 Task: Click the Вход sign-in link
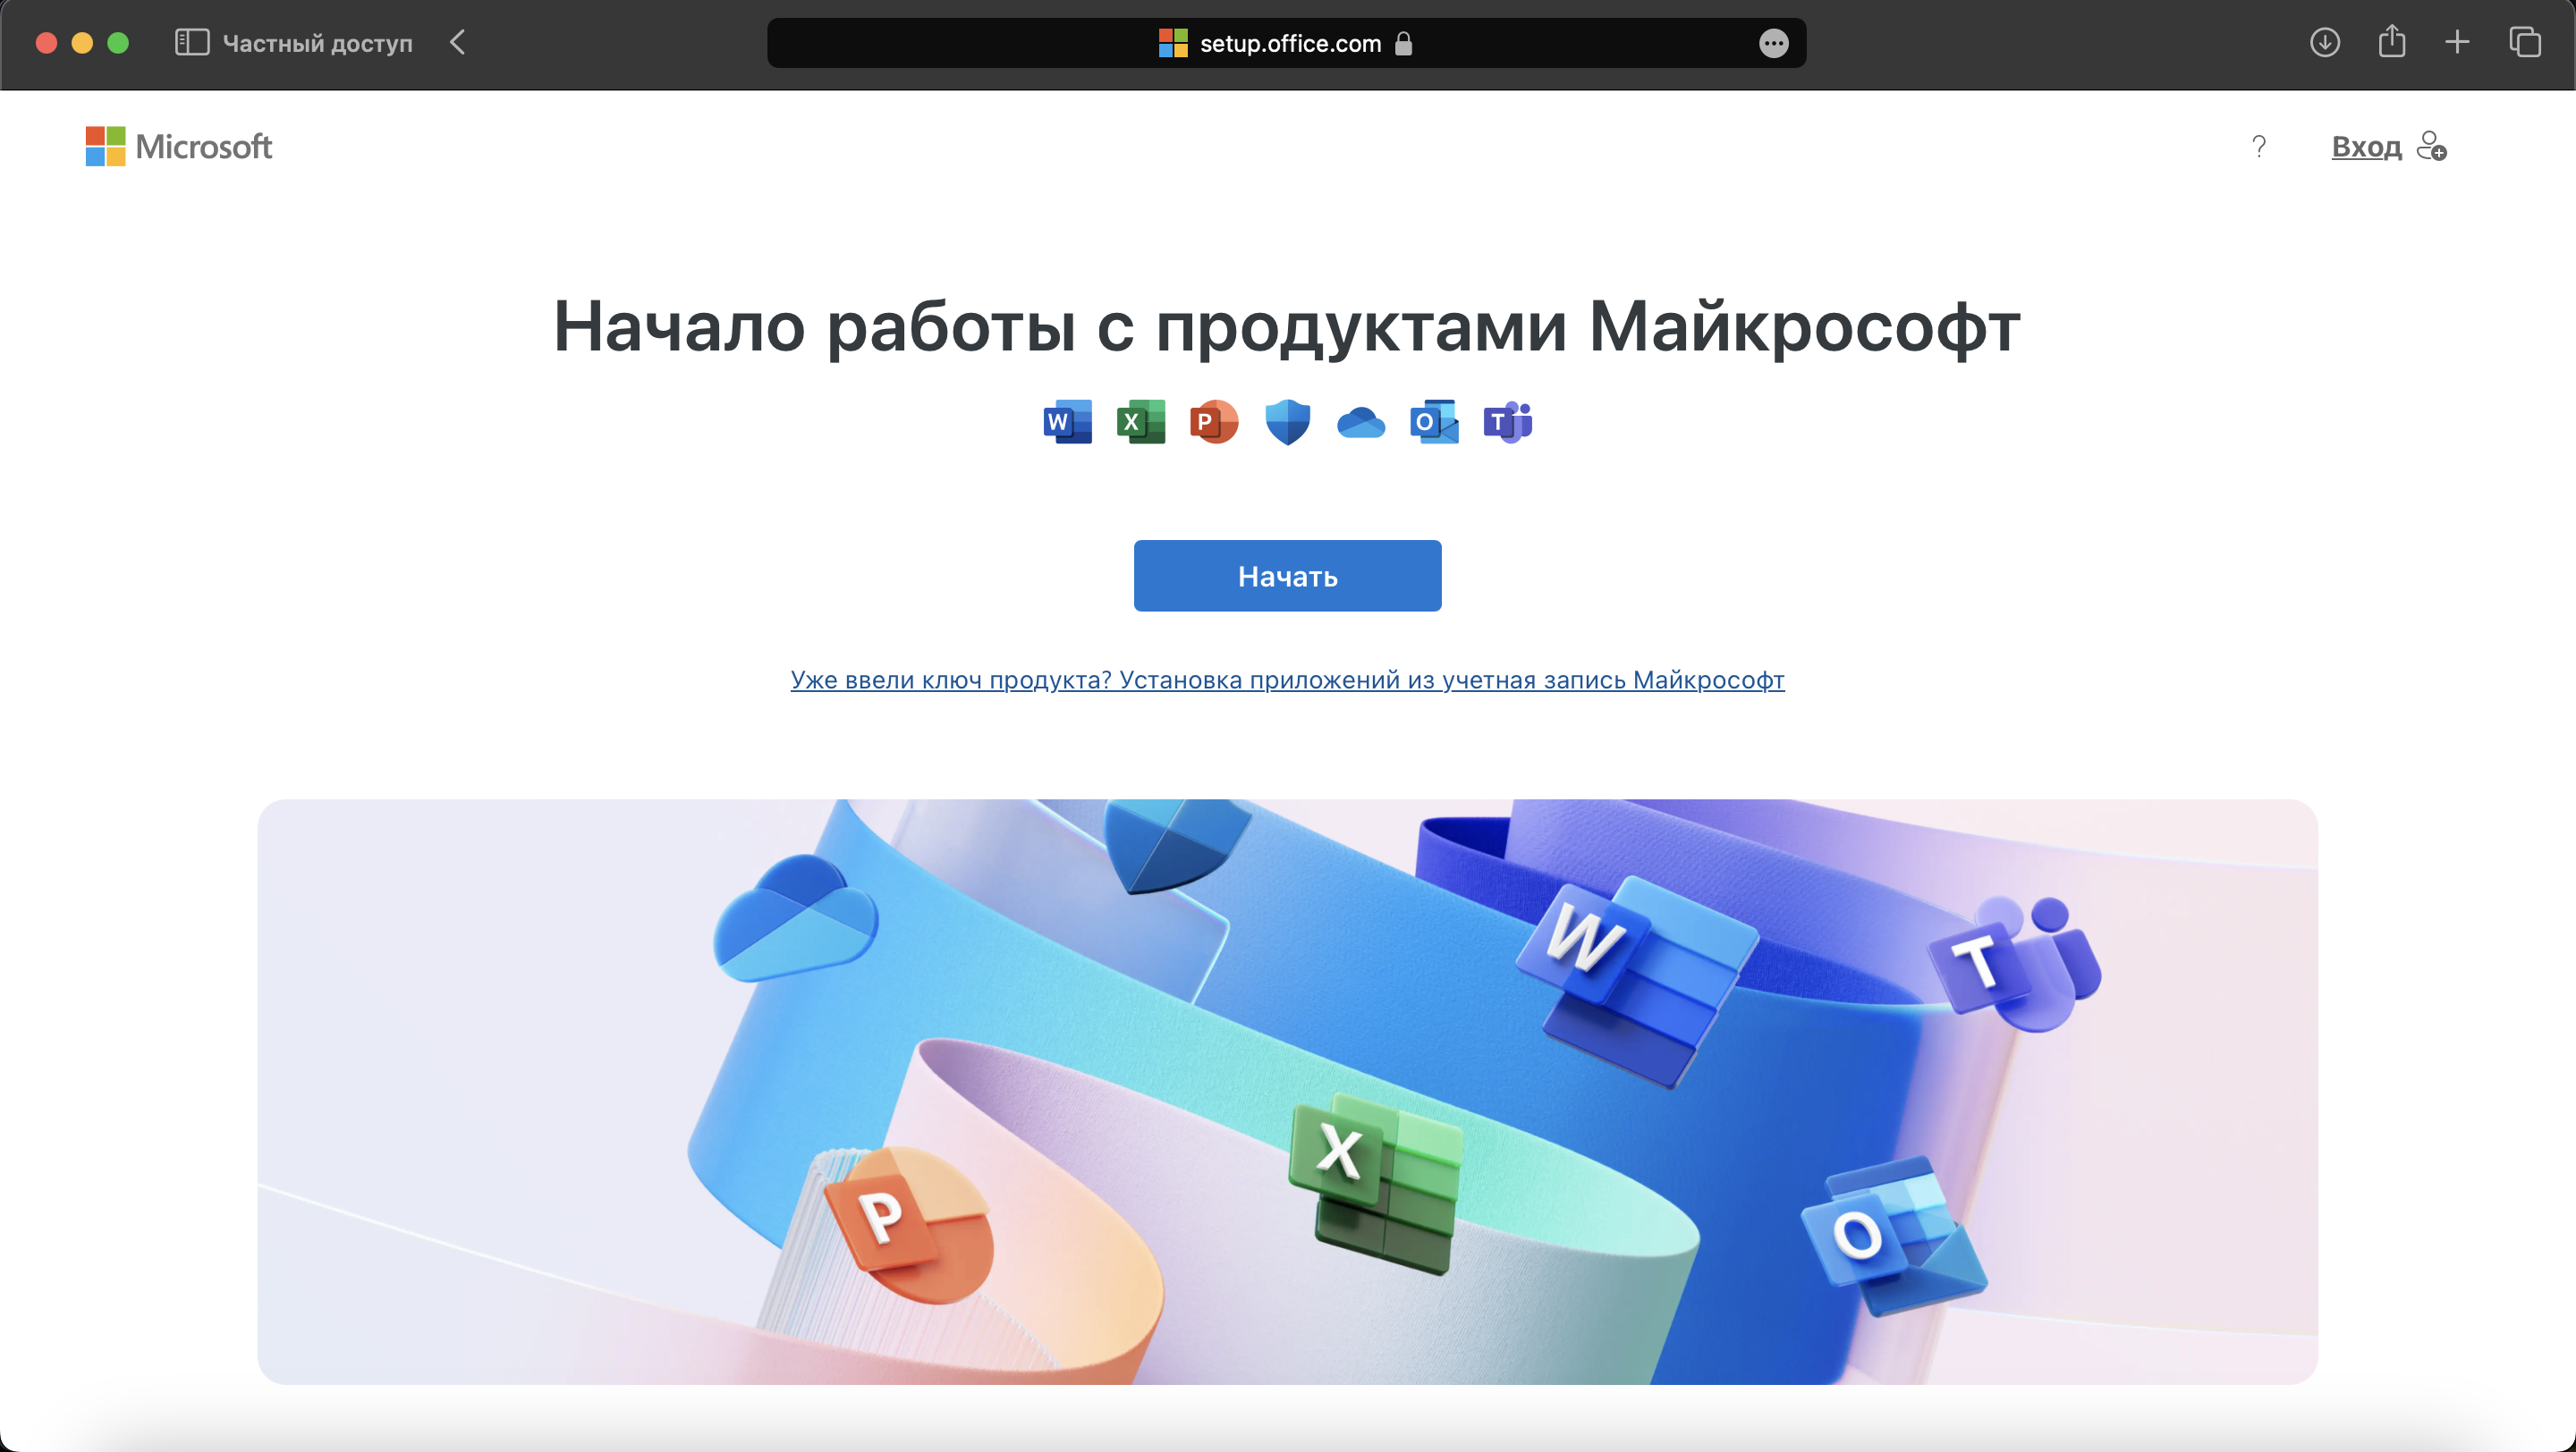click(2366, 147)
